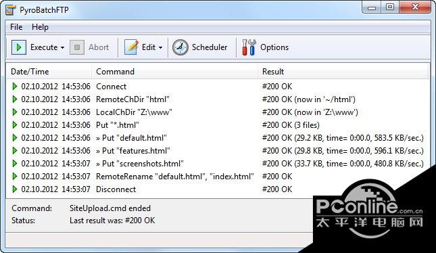Expand the Edit dropdown arrow
436x253 pixels.
pyautogui.click(x=160, y=47)
